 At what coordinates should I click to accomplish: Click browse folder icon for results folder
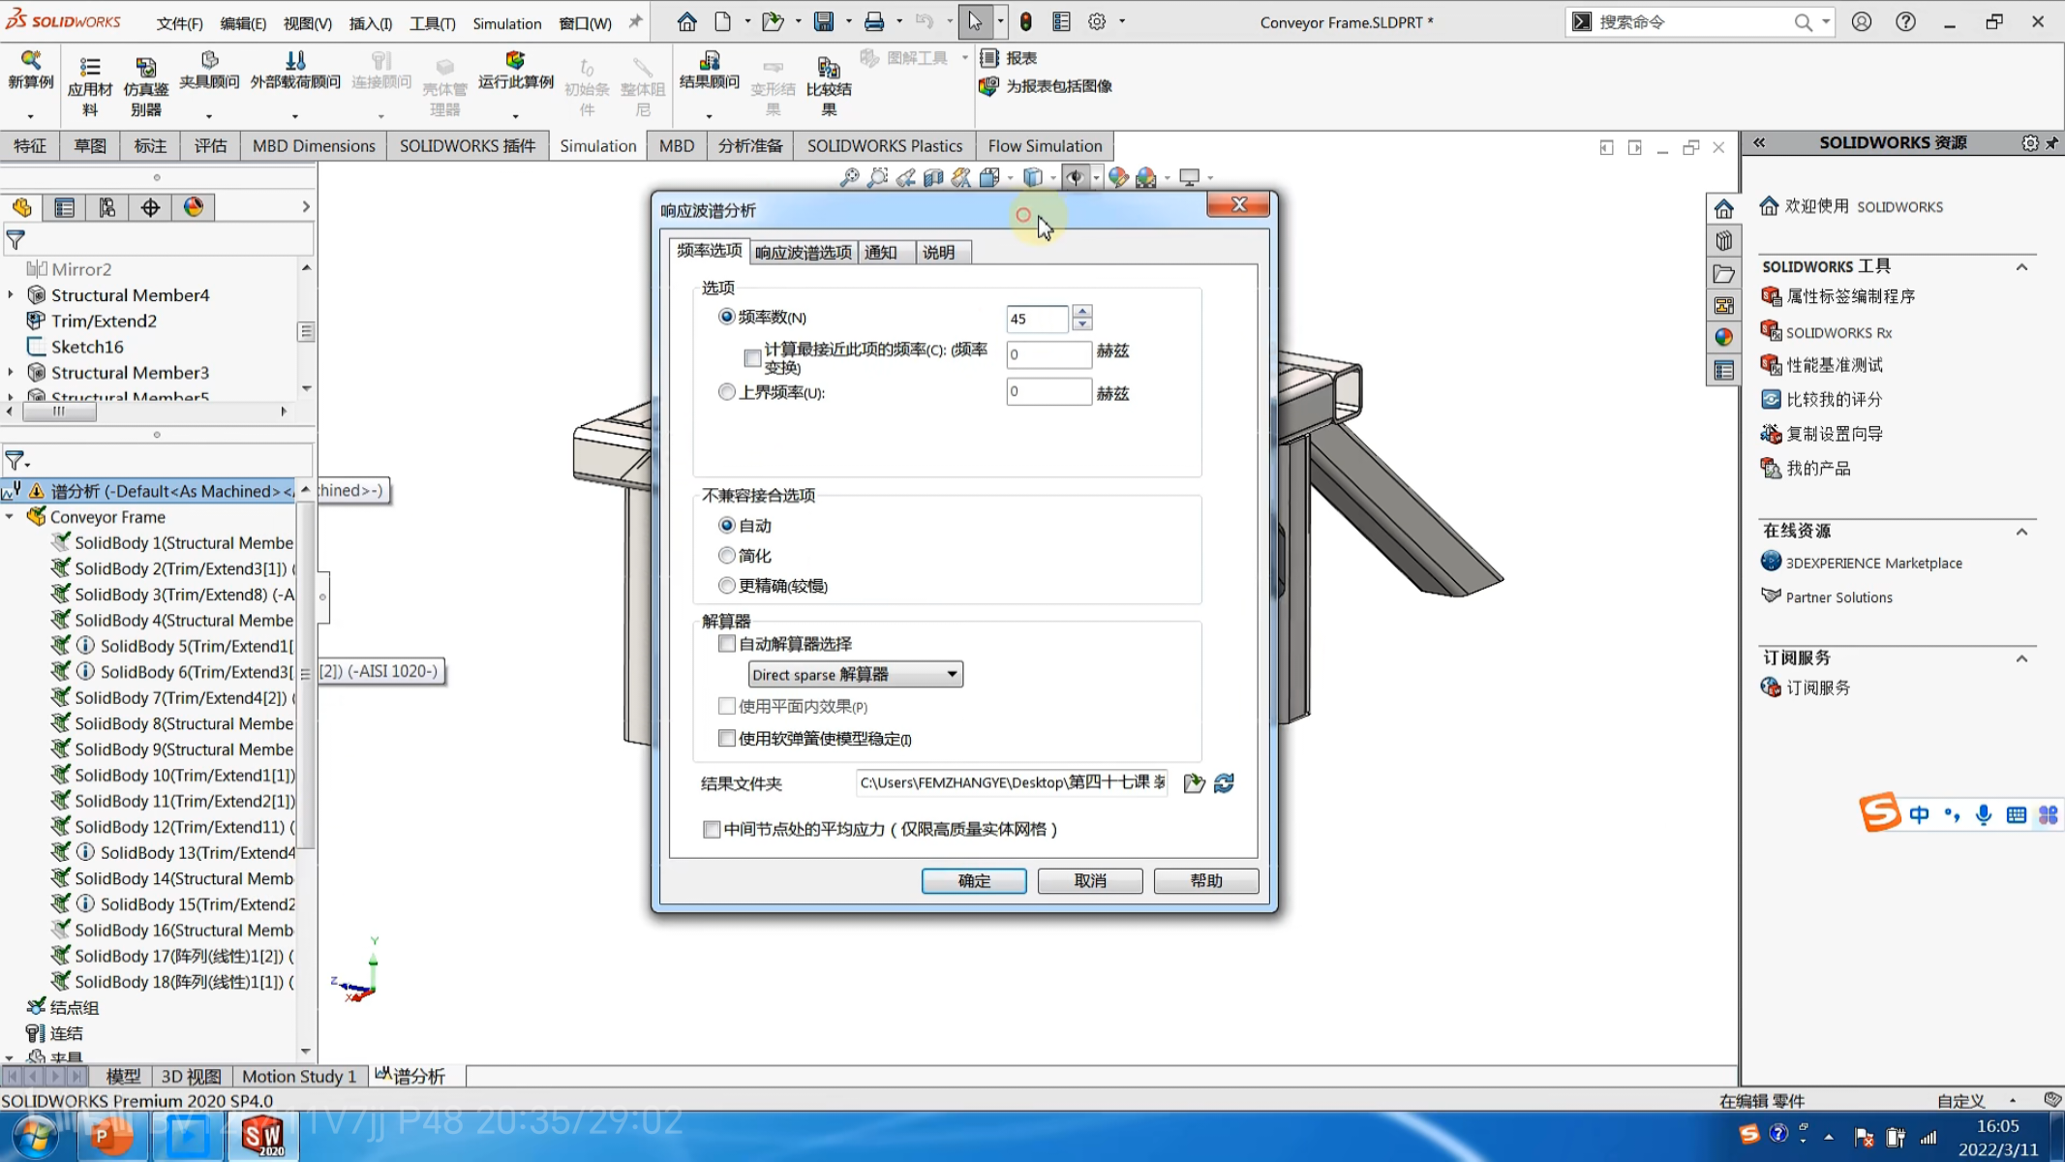(x=1194, y=783)
